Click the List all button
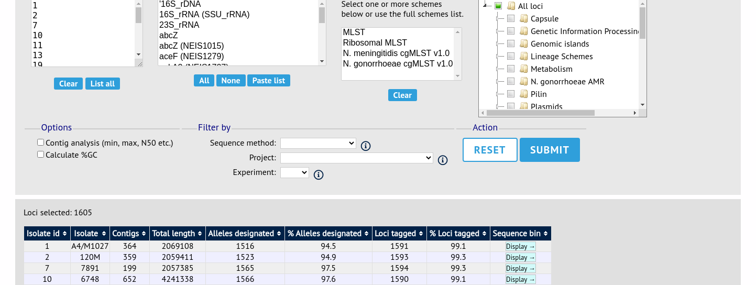The height and width of the screenshot is (285, 756). coord(103,84)
